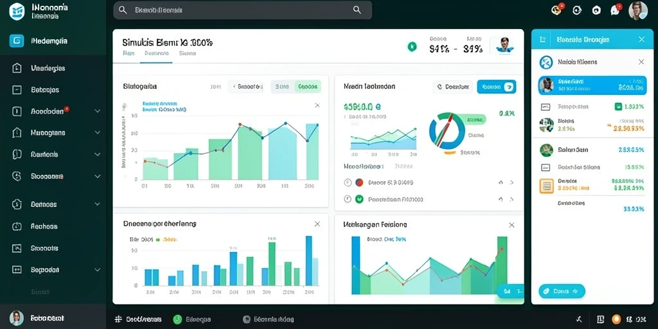
Task: Click the chat bubble icon in top bar
Action: (616, 10)
